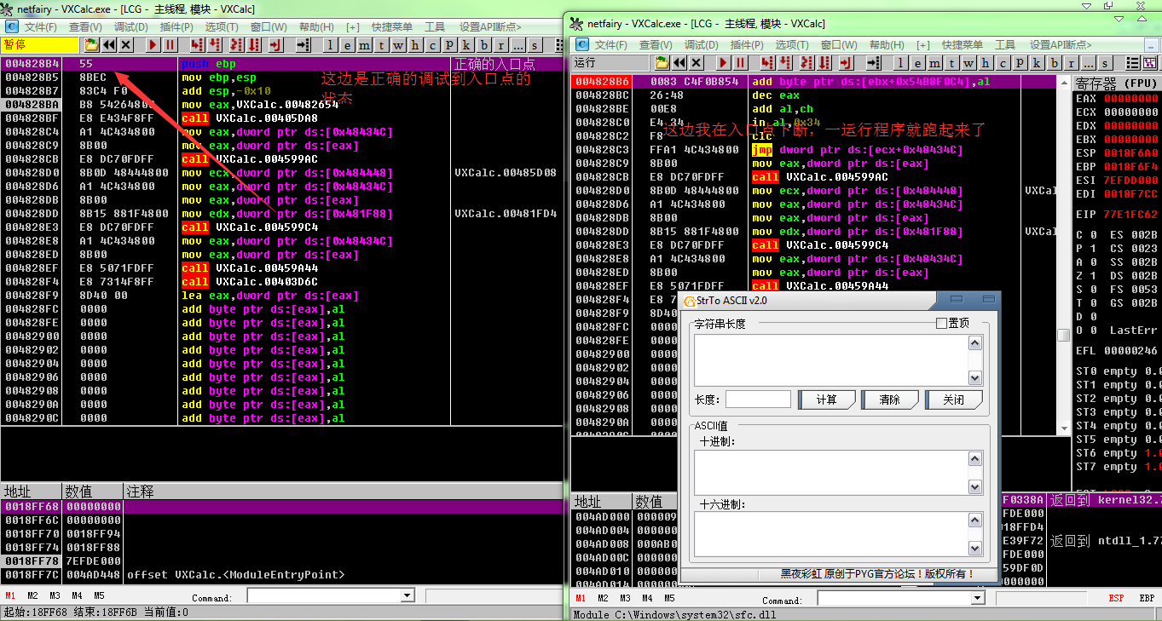Open 调试(D) menu in left debugger
This screenshot has height=621, width=1162.
coord(131,27)
